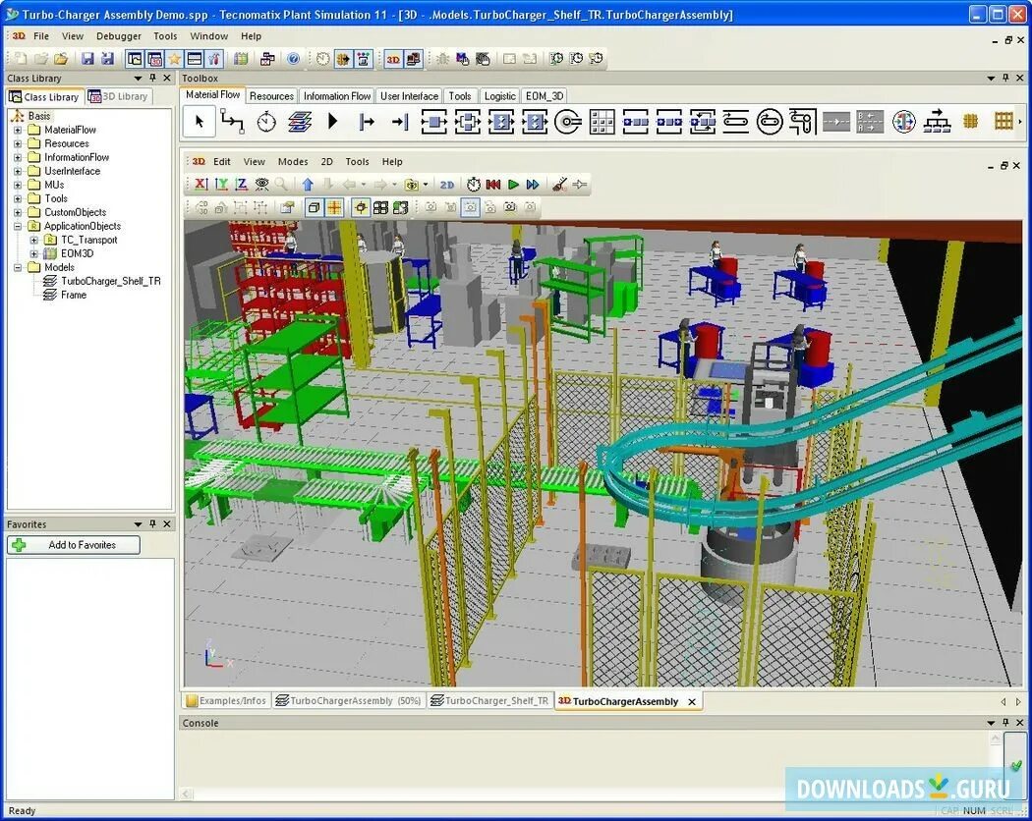Select the Connector tool in Toolbox
This screenshot has height=821, width=1032.
(x=232, y=122)
